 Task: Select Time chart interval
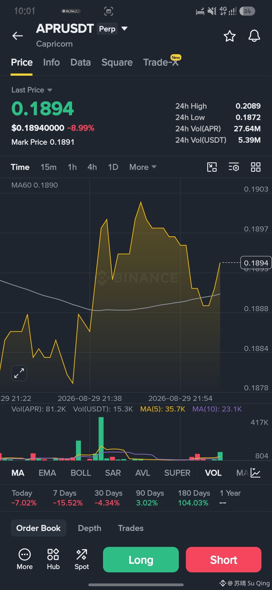coord(20,167)
